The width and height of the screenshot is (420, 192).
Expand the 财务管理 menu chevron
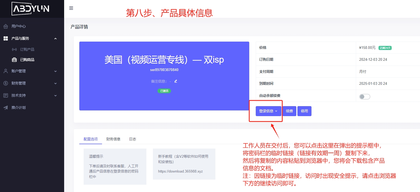tap(55, 83)
